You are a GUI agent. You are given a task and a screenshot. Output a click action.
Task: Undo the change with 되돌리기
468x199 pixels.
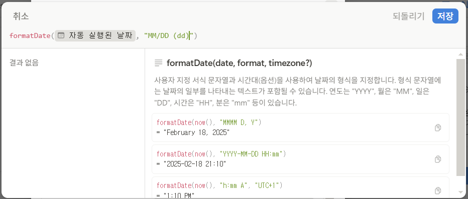point(408,16)
